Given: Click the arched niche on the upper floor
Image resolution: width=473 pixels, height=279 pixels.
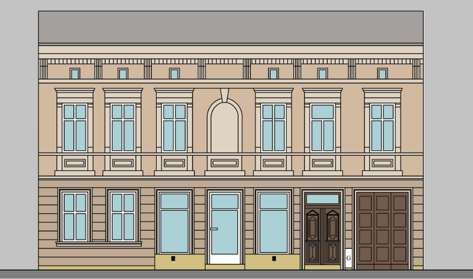Looking at the screenshot, I should coord(225,126).
